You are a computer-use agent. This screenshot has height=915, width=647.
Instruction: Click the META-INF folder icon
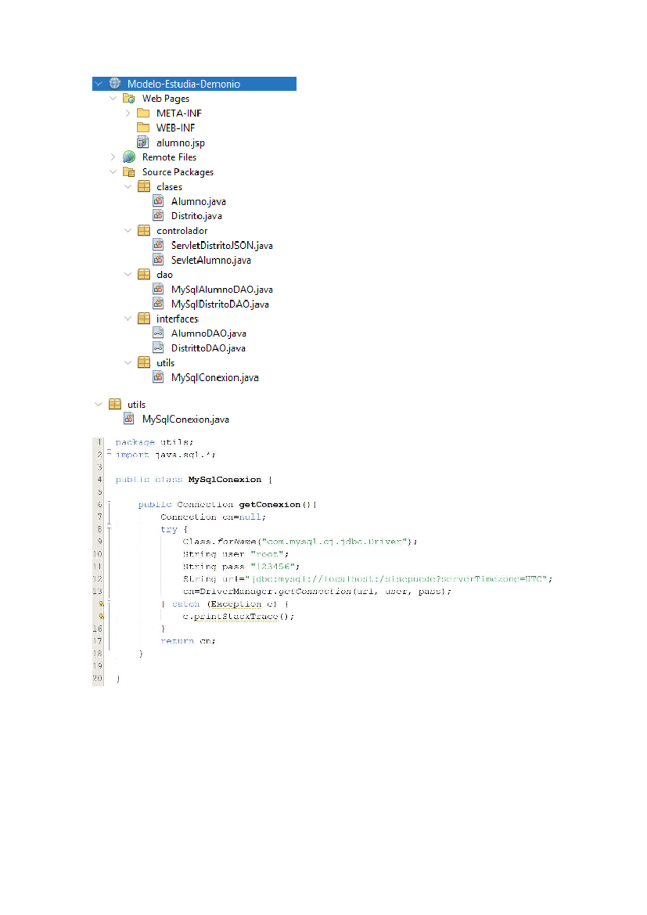[143, 113]
